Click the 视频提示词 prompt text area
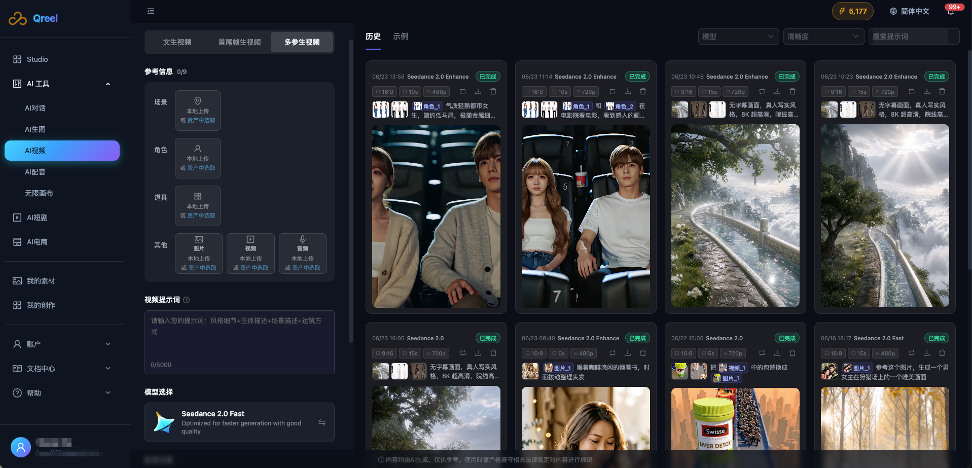The image size is (972, 468). click(x=239, y=342)
